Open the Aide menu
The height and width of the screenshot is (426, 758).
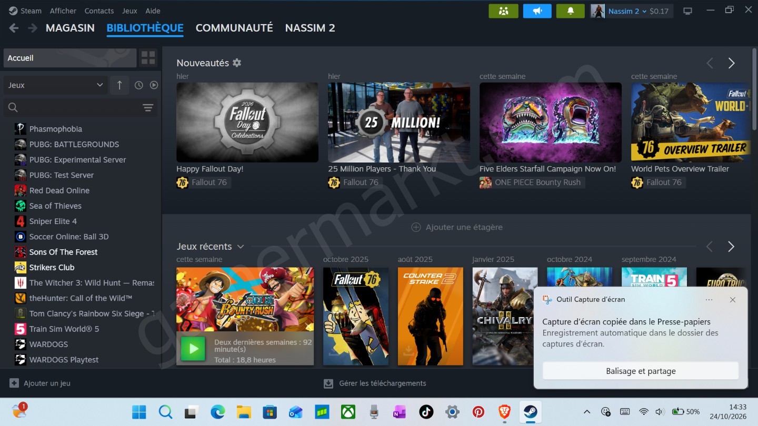(153, 11)
